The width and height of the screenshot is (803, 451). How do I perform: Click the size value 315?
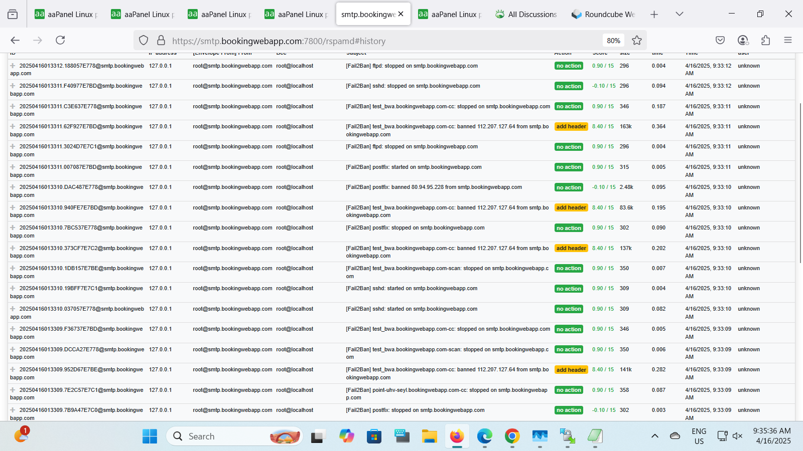point(624,167)
